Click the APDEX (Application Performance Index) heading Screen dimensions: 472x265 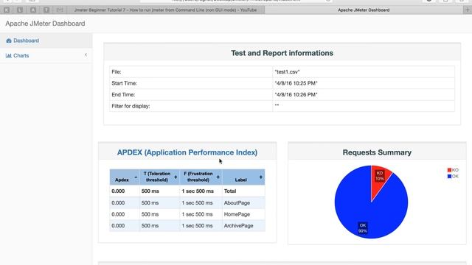click(x=187, y=152)
